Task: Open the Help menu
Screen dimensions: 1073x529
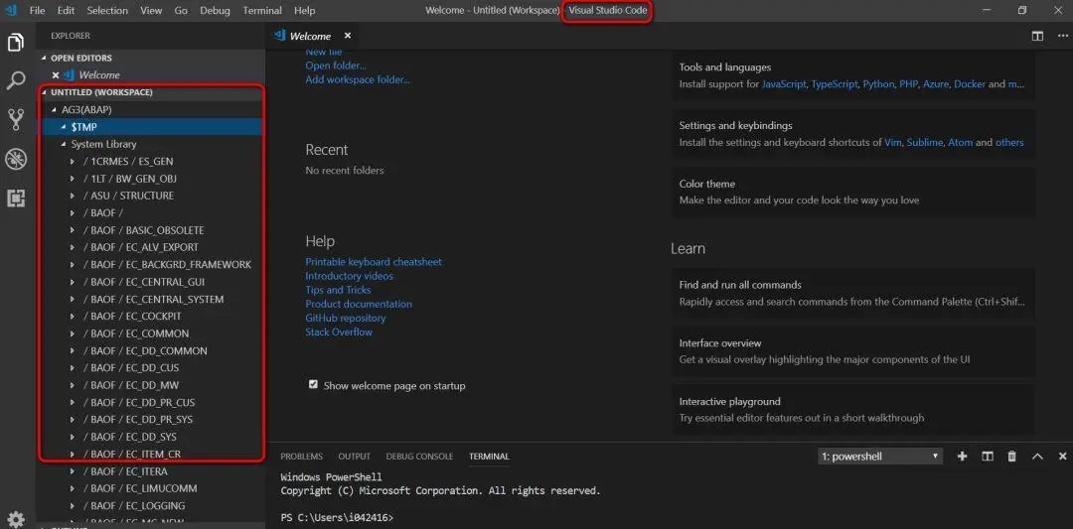Action: click(x=305, y=10)
